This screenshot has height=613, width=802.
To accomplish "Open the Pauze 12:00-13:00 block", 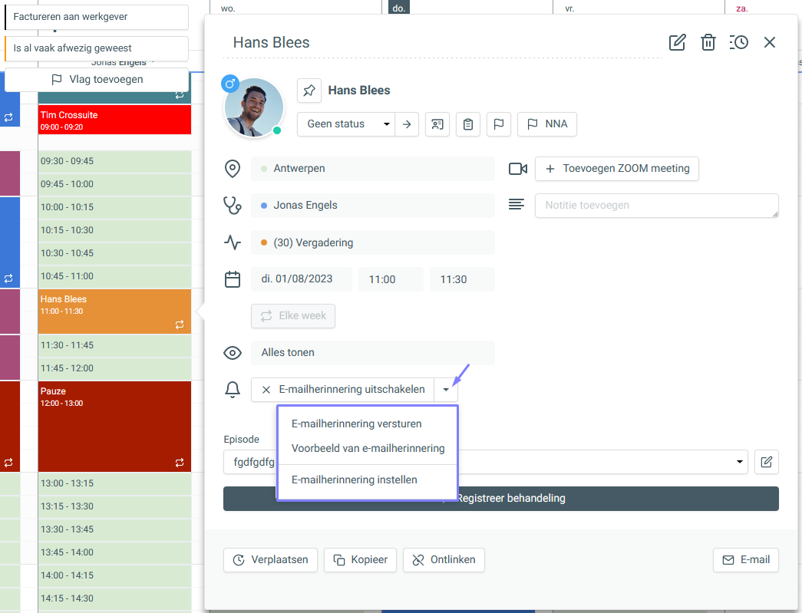I will pos(114,427).
